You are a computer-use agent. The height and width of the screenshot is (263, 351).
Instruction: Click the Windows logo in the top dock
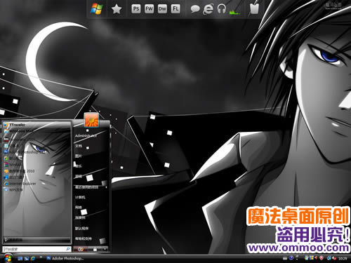pyautogui.click(x=96, y=9)
